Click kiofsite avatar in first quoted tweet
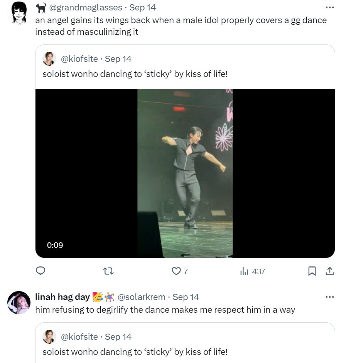Viewport: 341px width, 363px height. coord(49,59)
